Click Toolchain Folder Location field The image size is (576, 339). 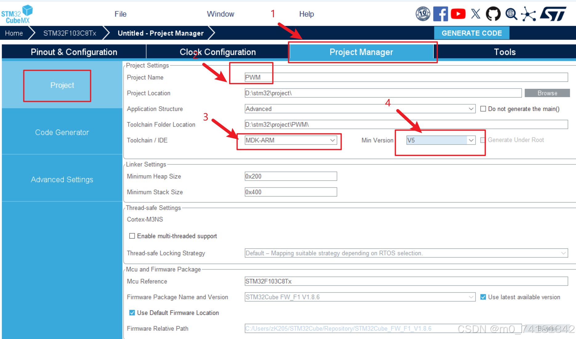click(x=406, y=125)
